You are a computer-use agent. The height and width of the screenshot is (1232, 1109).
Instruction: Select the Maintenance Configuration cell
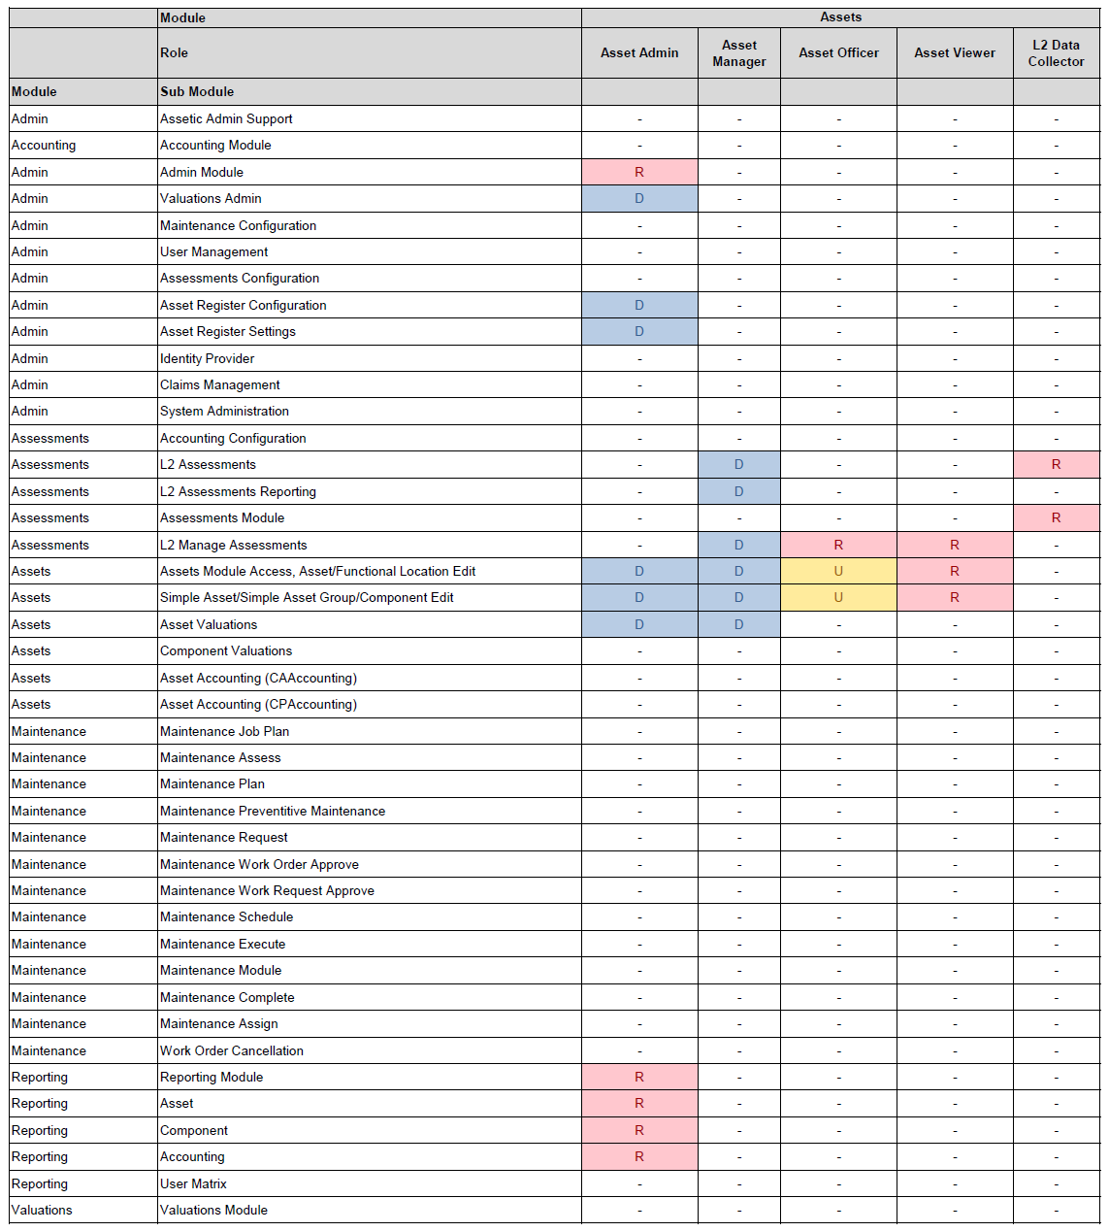point(370,225)
